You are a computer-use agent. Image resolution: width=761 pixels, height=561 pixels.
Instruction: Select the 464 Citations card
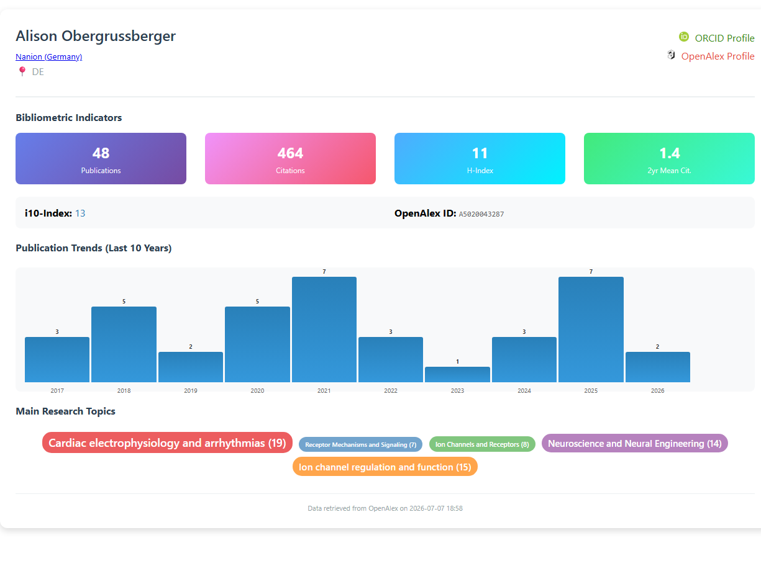pyautogui.click(x=290, y=158)
